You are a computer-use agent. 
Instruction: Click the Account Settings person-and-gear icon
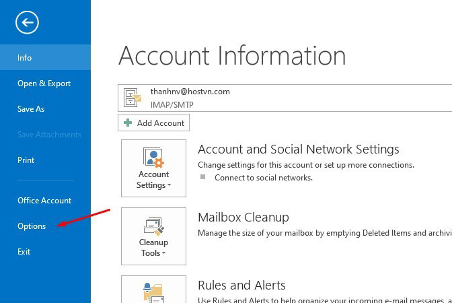tap(153, 159)
